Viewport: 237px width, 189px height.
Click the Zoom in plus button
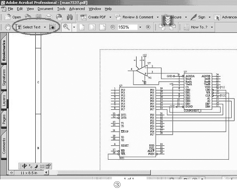pos(148,27)
